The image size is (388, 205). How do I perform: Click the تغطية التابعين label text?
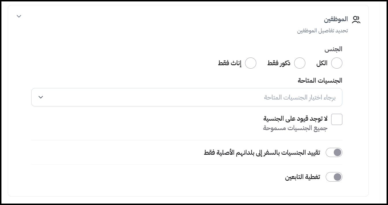click(x=302, y=177)
